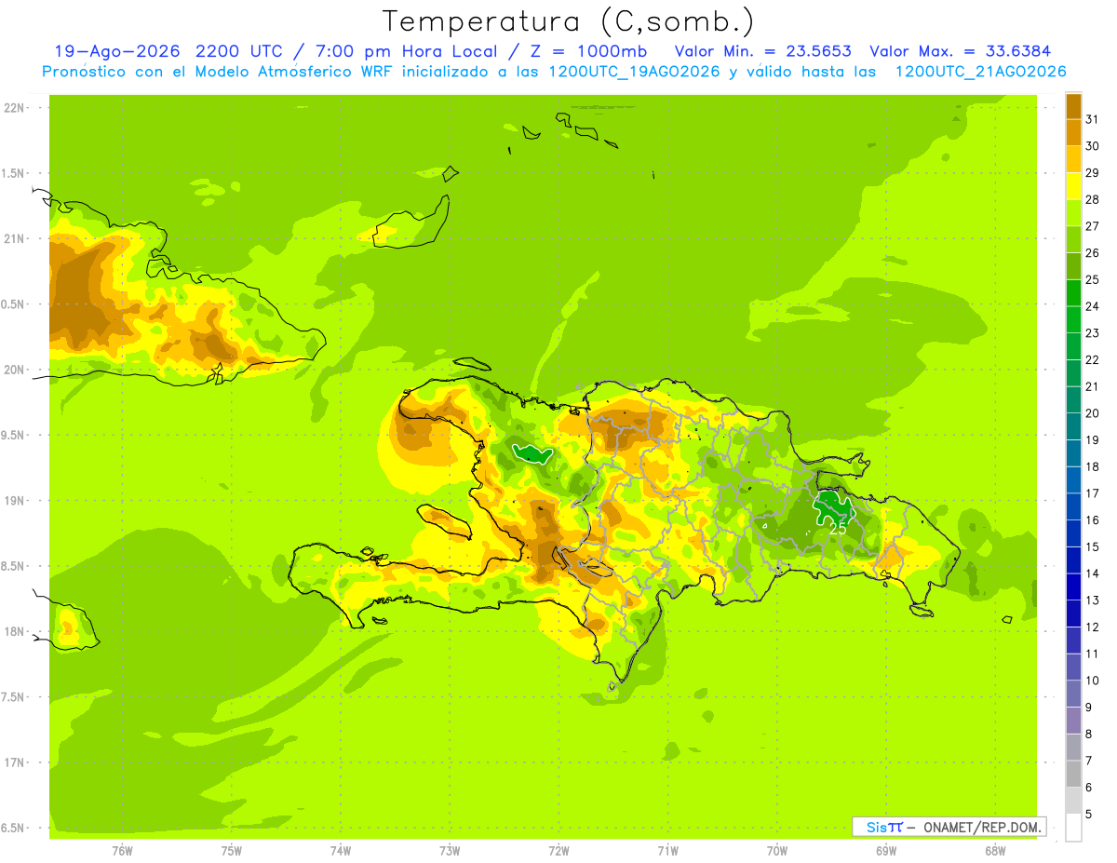Click the "Valor Max. = 33.6384" text
The width and height of the screenshot is (1117, 863).
pos(962,51)
